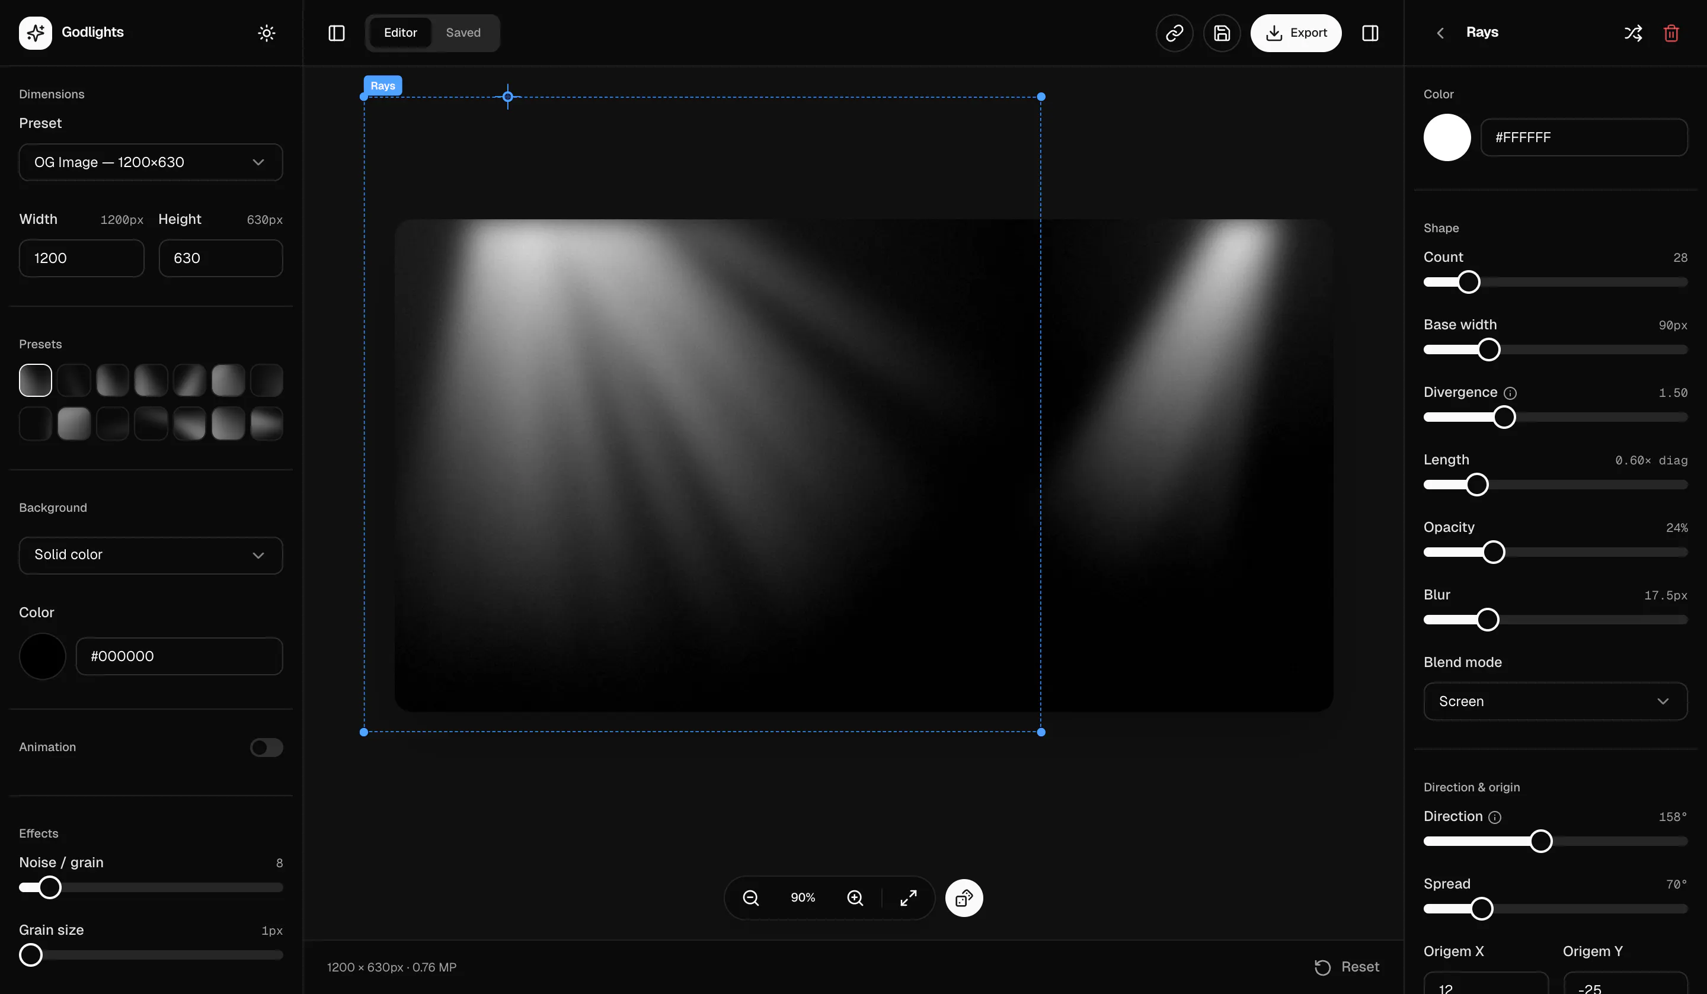Screen dimensions: 1707x994
Task: Open the black background color swatch
Action: (x=43, y=656)
